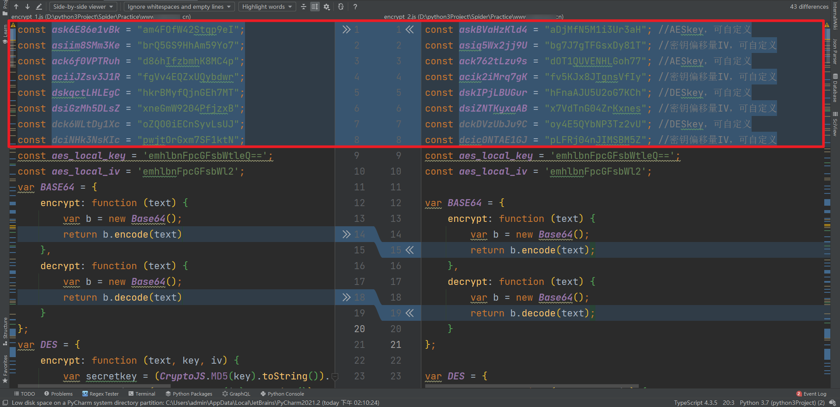This screenshot has height=407, width=840.
Task: Open the Database right panel
Action: 835,88
